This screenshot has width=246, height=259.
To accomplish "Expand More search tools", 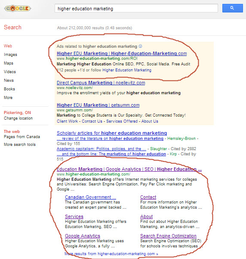I will point(20,145).
